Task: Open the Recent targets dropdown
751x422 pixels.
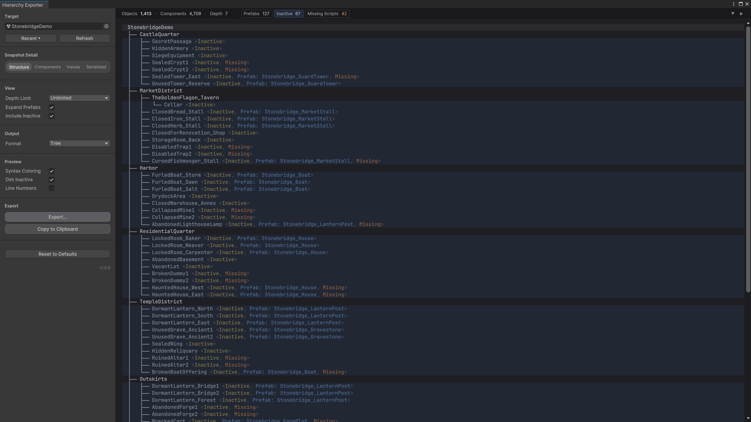Action: pyautogui.click(x=31, y=38)
